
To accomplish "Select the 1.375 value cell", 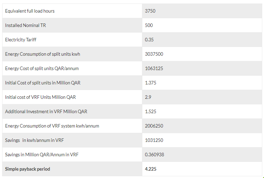I will tap(151, 83).
